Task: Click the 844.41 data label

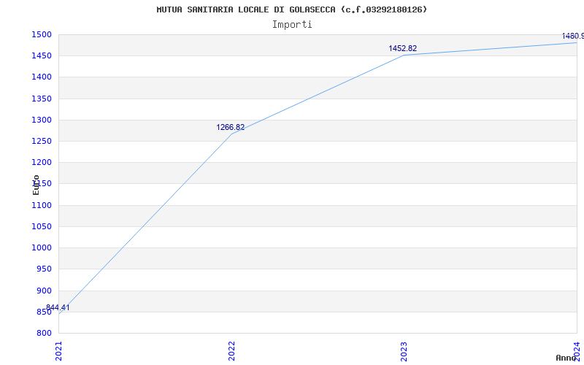Action: [x=58, y=307]
